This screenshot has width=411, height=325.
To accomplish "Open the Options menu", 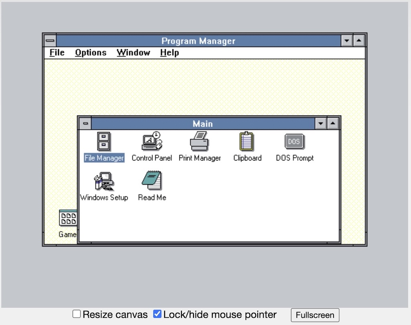I will (91, 53).
